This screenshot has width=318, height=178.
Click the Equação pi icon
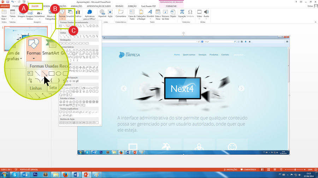(x=182, y=14)
